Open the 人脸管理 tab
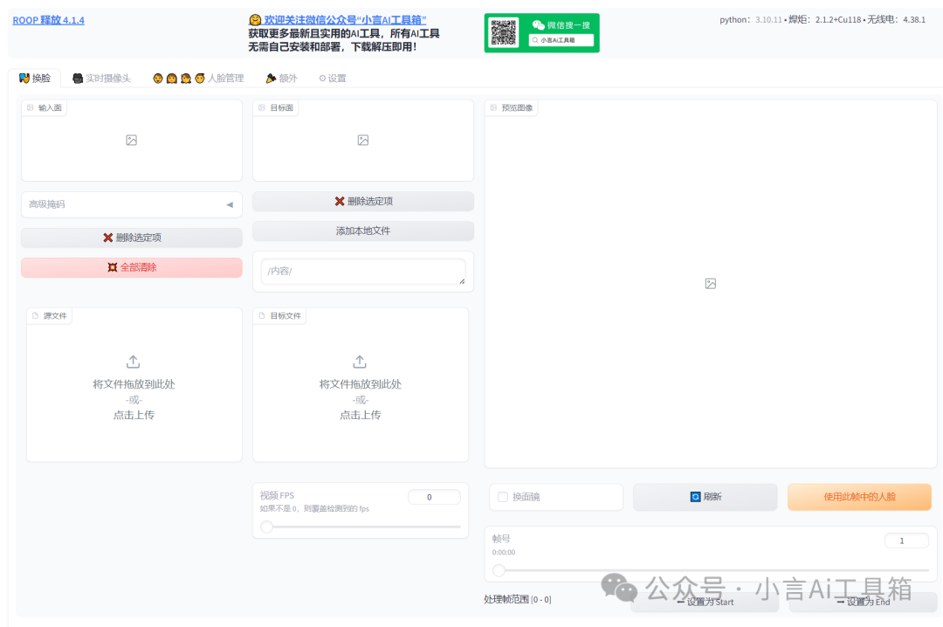 pos(198,79)
